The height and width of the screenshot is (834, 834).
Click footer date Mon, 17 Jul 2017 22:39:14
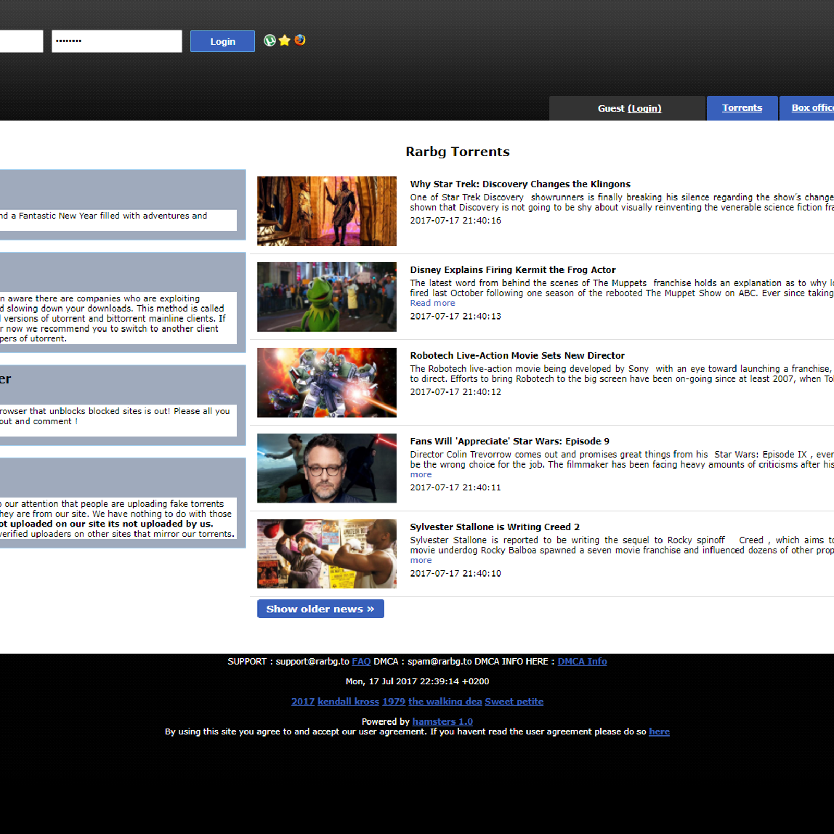coord(418,681)
